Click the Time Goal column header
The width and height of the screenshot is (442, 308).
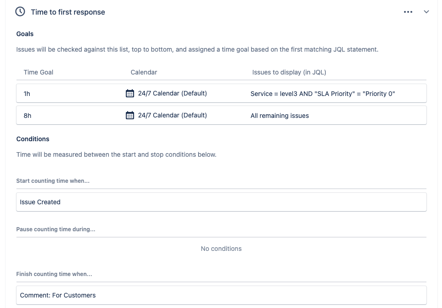point(38,72)
